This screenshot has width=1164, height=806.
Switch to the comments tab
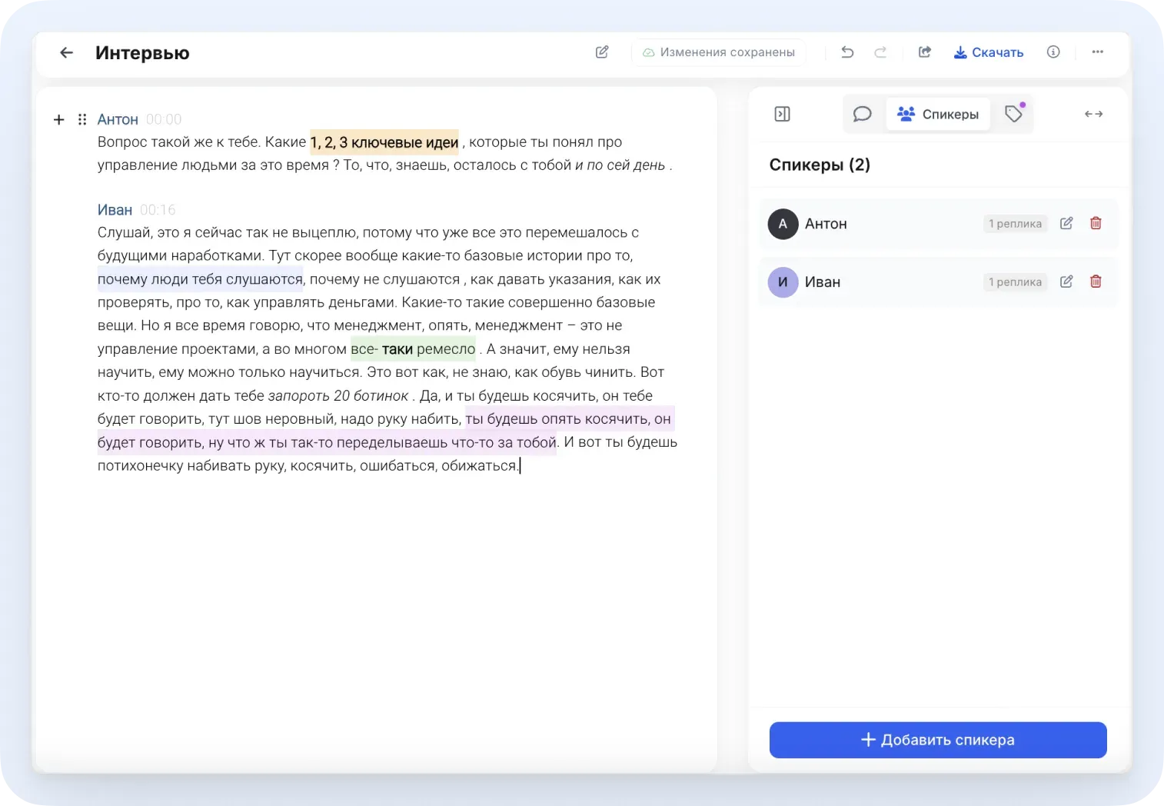pos(863,114)
